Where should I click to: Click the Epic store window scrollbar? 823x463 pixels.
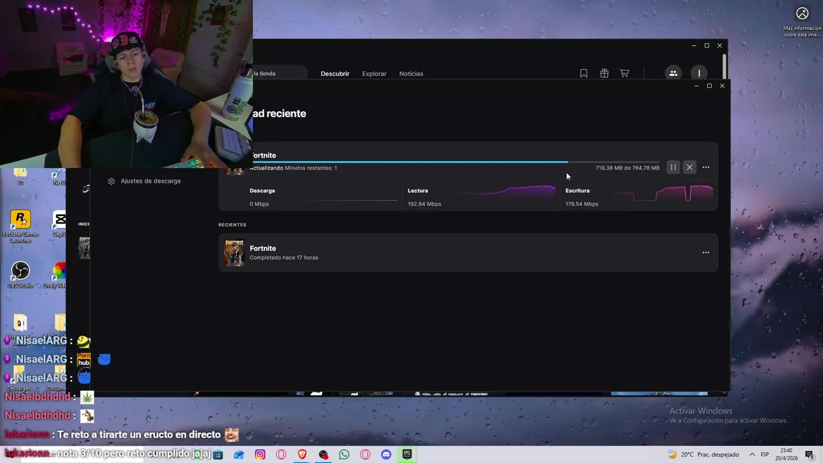coord(725,66)
